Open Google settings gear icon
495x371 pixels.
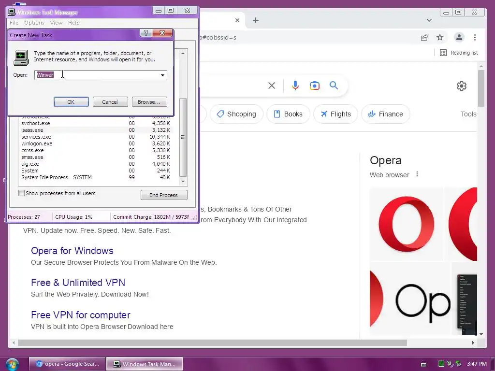coord(462,86)
